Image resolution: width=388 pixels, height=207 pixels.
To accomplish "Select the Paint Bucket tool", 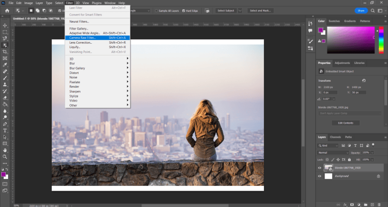I will coord(5,104).
